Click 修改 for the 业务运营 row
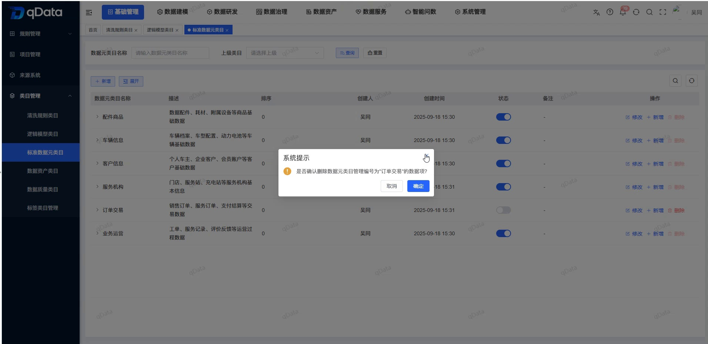The image size is (708, 344). (x=634, y=234)
